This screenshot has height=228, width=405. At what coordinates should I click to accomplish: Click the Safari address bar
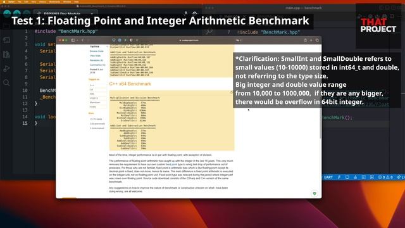(189, 41)
